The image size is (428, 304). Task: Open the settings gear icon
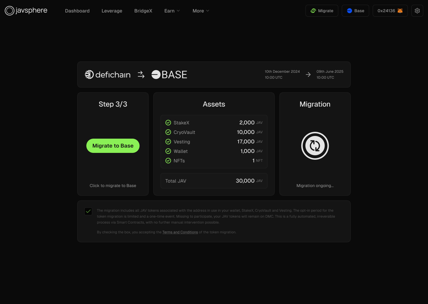pos(417,11)
